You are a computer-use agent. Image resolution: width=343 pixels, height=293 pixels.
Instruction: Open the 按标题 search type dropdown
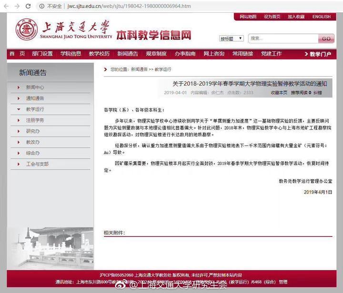[232, 39]
